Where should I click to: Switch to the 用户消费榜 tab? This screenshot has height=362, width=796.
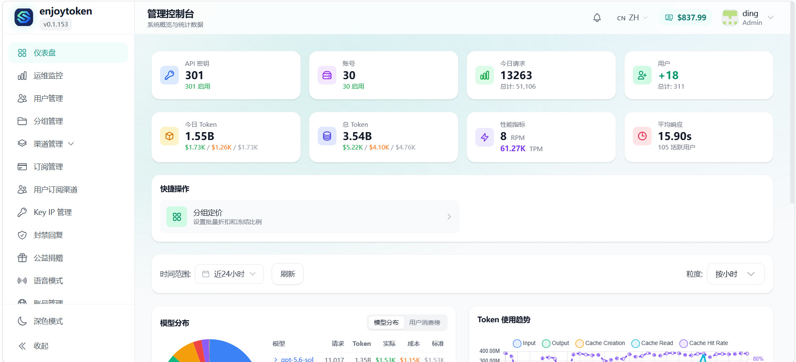424,323
